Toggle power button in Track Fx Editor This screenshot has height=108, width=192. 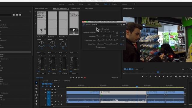point(84,25)
